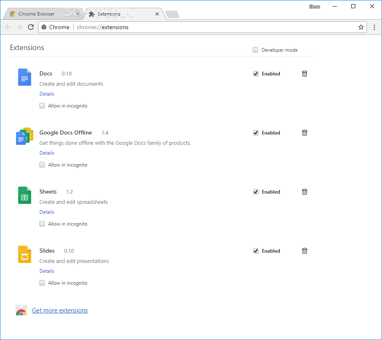Uncheck Enabled for Slides
The image size is (382, 340).
(x=256, y=251)
